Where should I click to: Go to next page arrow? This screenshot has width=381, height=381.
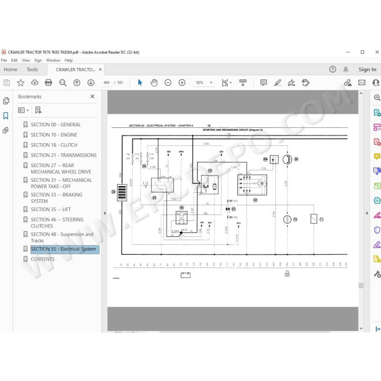(91, 83)
